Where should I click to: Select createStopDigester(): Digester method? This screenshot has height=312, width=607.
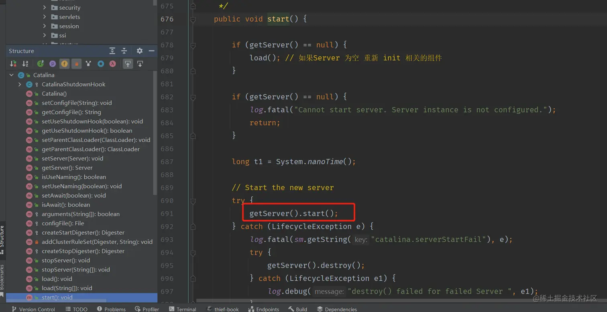point(83,251)
